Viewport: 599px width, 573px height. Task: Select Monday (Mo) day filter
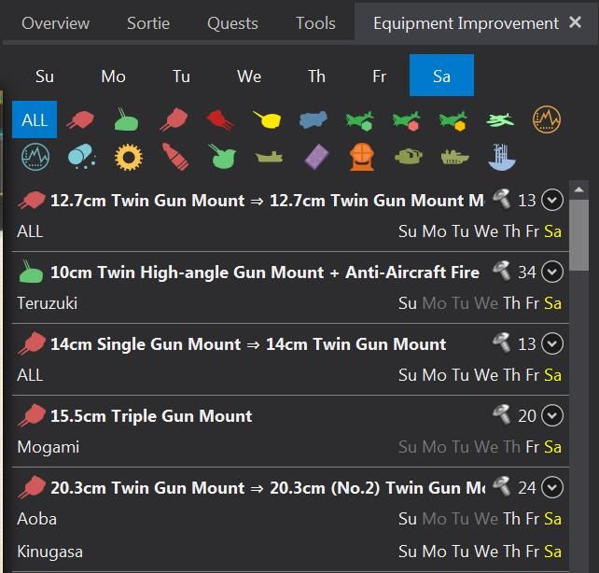[x=113, y=76]
